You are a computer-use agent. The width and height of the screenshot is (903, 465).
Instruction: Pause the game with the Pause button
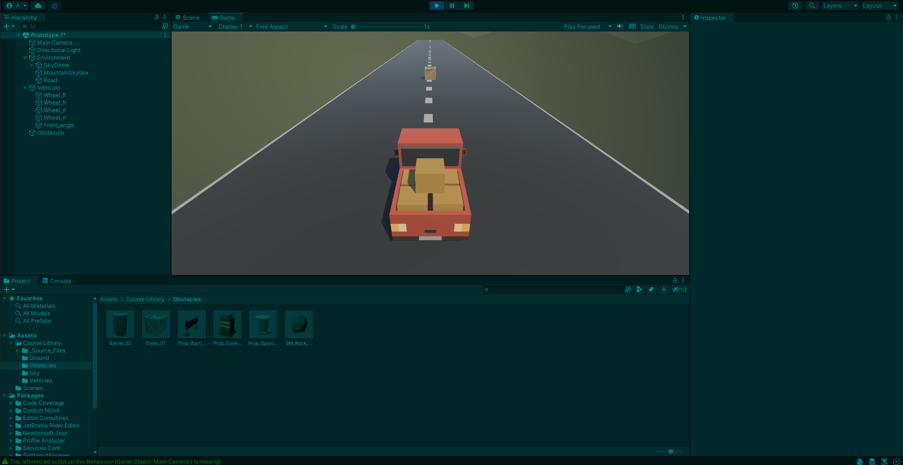(x=452, y=6)
